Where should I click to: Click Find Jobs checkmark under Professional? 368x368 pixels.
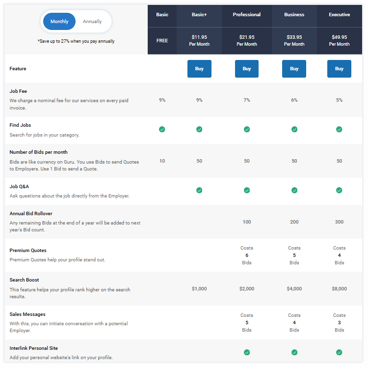pos(247,129)
